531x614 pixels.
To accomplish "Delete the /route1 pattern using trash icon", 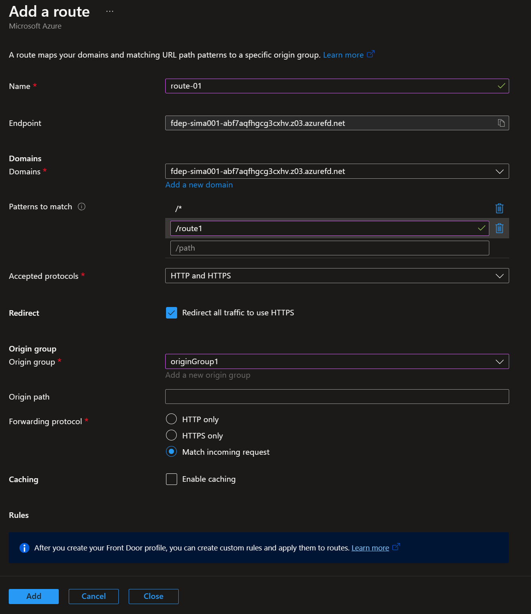I will coord(499,228).
